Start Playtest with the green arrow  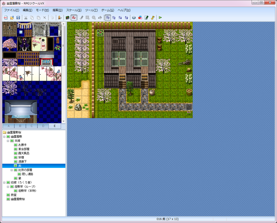click(160, 17)
